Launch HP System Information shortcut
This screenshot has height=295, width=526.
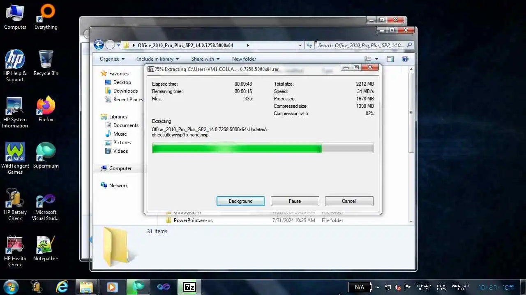[x=15, y=112]
